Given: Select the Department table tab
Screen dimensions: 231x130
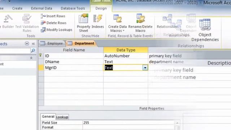Looking at the screenshot, I should point(82,43).
